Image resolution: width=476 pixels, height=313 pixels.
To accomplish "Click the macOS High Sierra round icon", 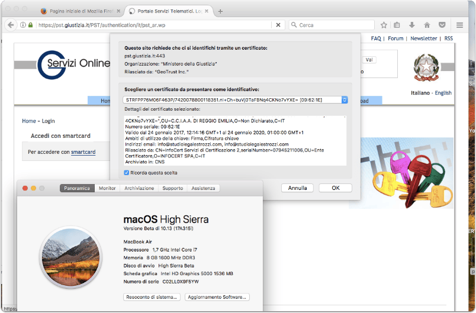I will coord(70,257).
